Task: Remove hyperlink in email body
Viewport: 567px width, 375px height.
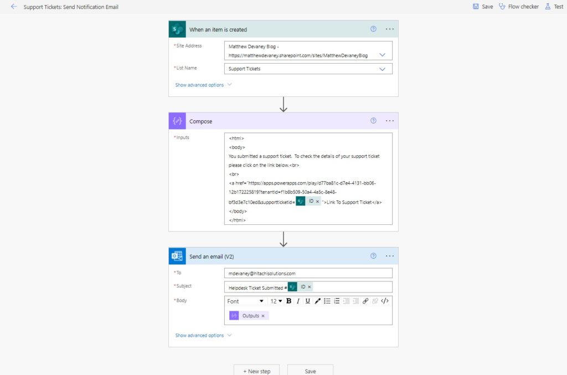Action: click(375, 301)
